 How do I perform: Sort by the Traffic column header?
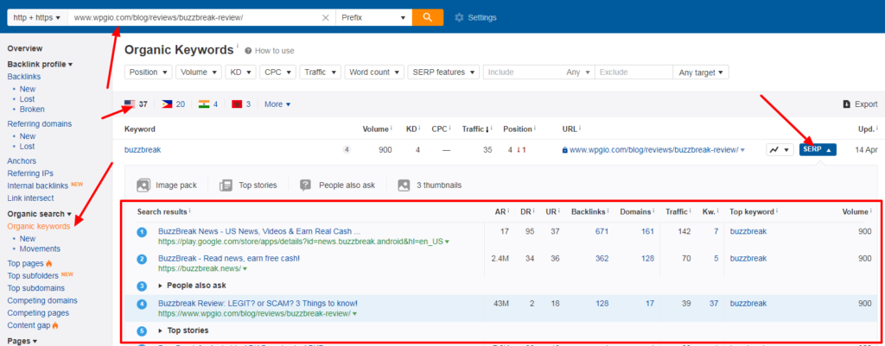tap(475, 129)
